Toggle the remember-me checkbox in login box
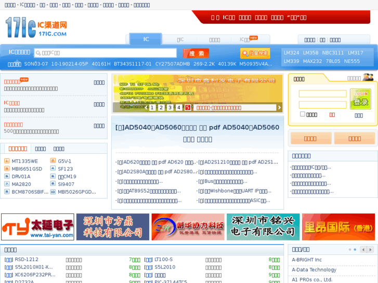The height and width of the screenshot is (283, 378). 302,114
